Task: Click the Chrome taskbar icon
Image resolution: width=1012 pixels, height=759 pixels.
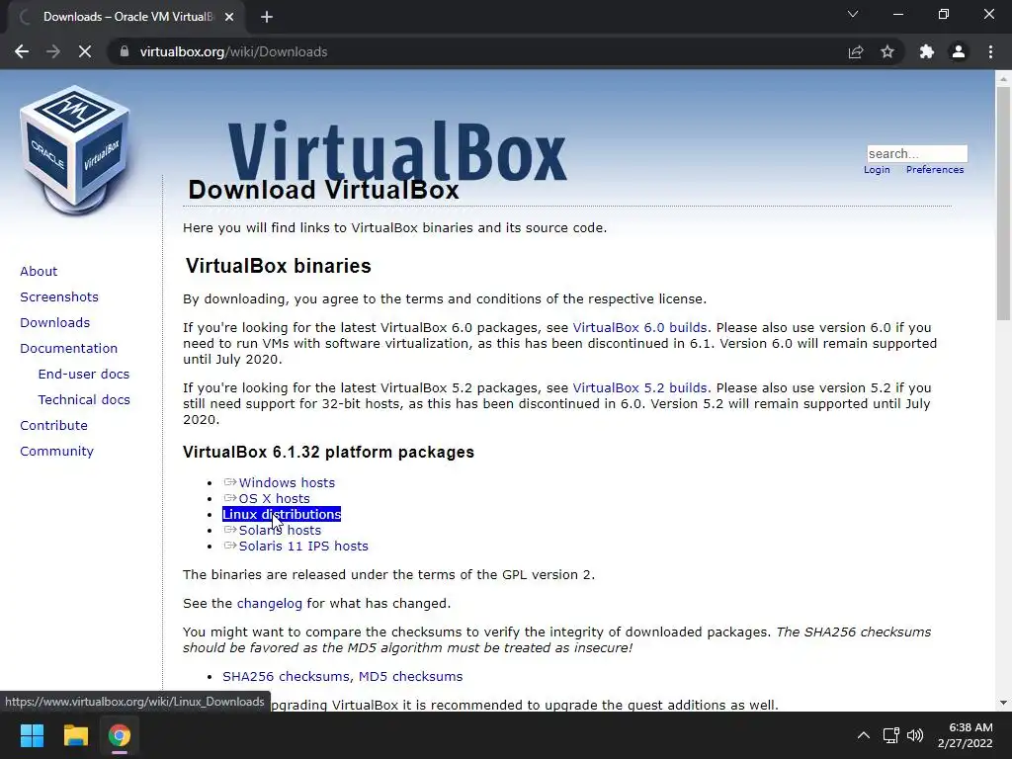Action: click(x=120, y=735)
